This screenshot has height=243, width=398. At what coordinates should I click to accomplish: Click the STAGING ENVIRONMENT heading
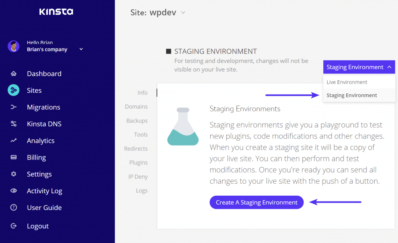tap(215, 52)
